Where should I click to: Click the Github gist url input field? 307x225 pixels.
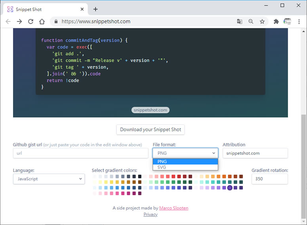(81, 153)
